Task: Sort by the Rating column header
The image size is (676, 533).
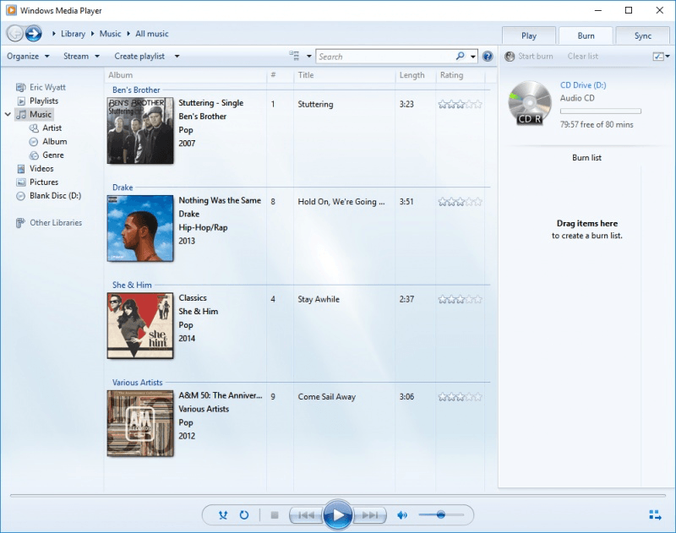Action: [x=461, y=75]
